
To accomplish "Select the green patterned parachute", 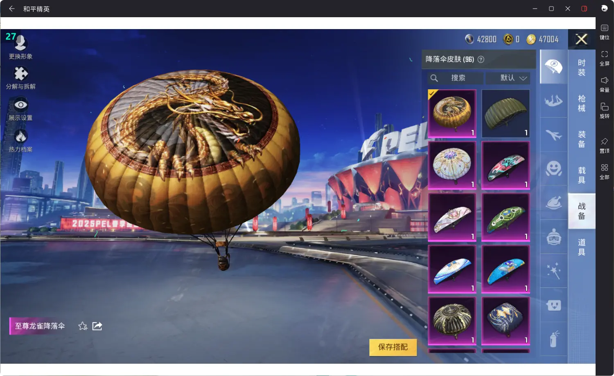I will [506, 217].
